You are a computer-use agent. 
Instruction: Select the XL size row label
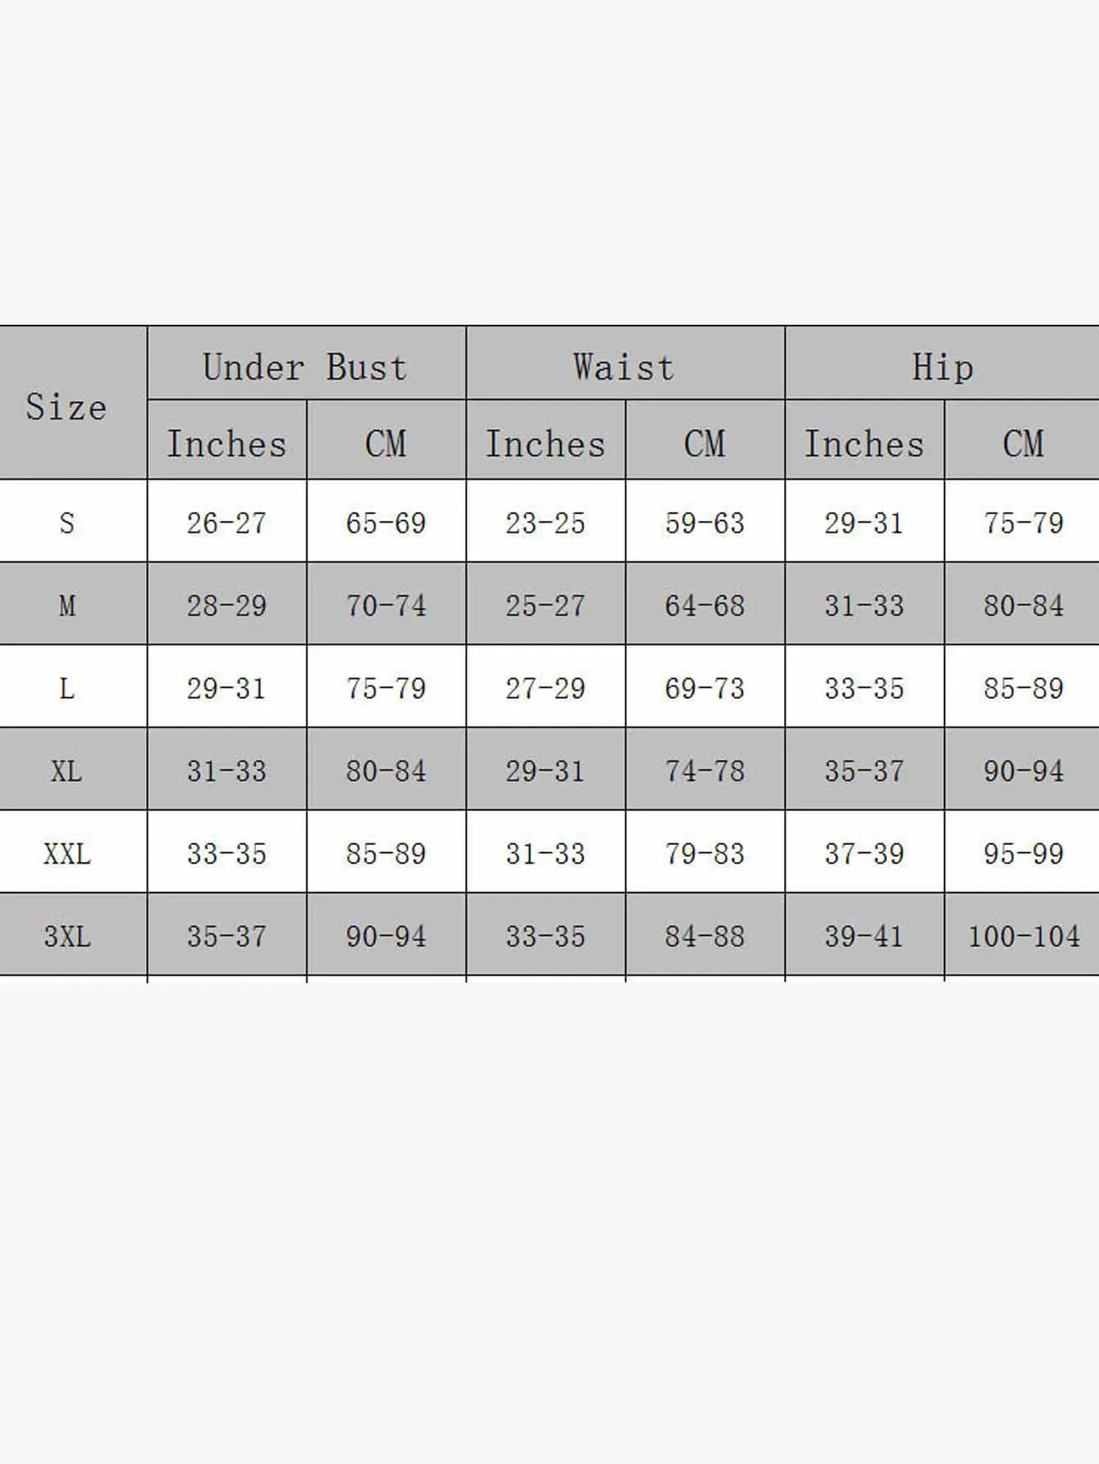(x=67, y=771)
